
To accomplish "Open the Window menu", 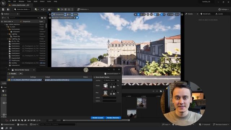I will pyautogui.click(x=22, y=1).
